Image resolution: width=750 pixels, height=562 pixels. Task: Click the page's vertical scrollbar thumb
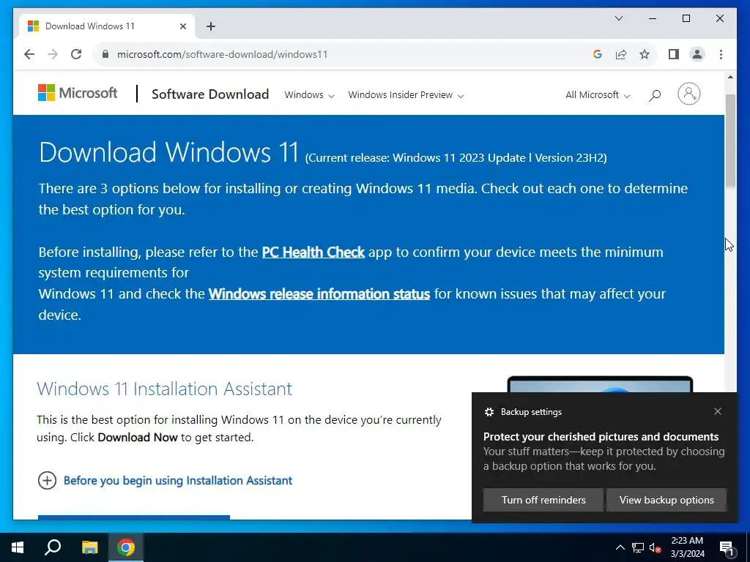click(x=730, y=141)
